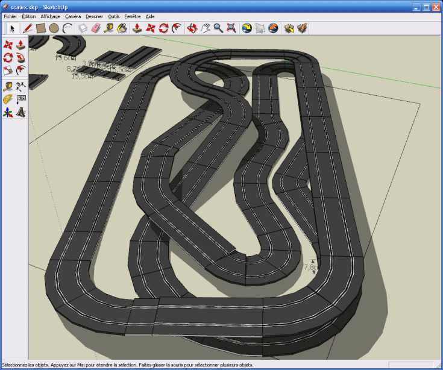Open the Outils menu

tap(114, 16)
